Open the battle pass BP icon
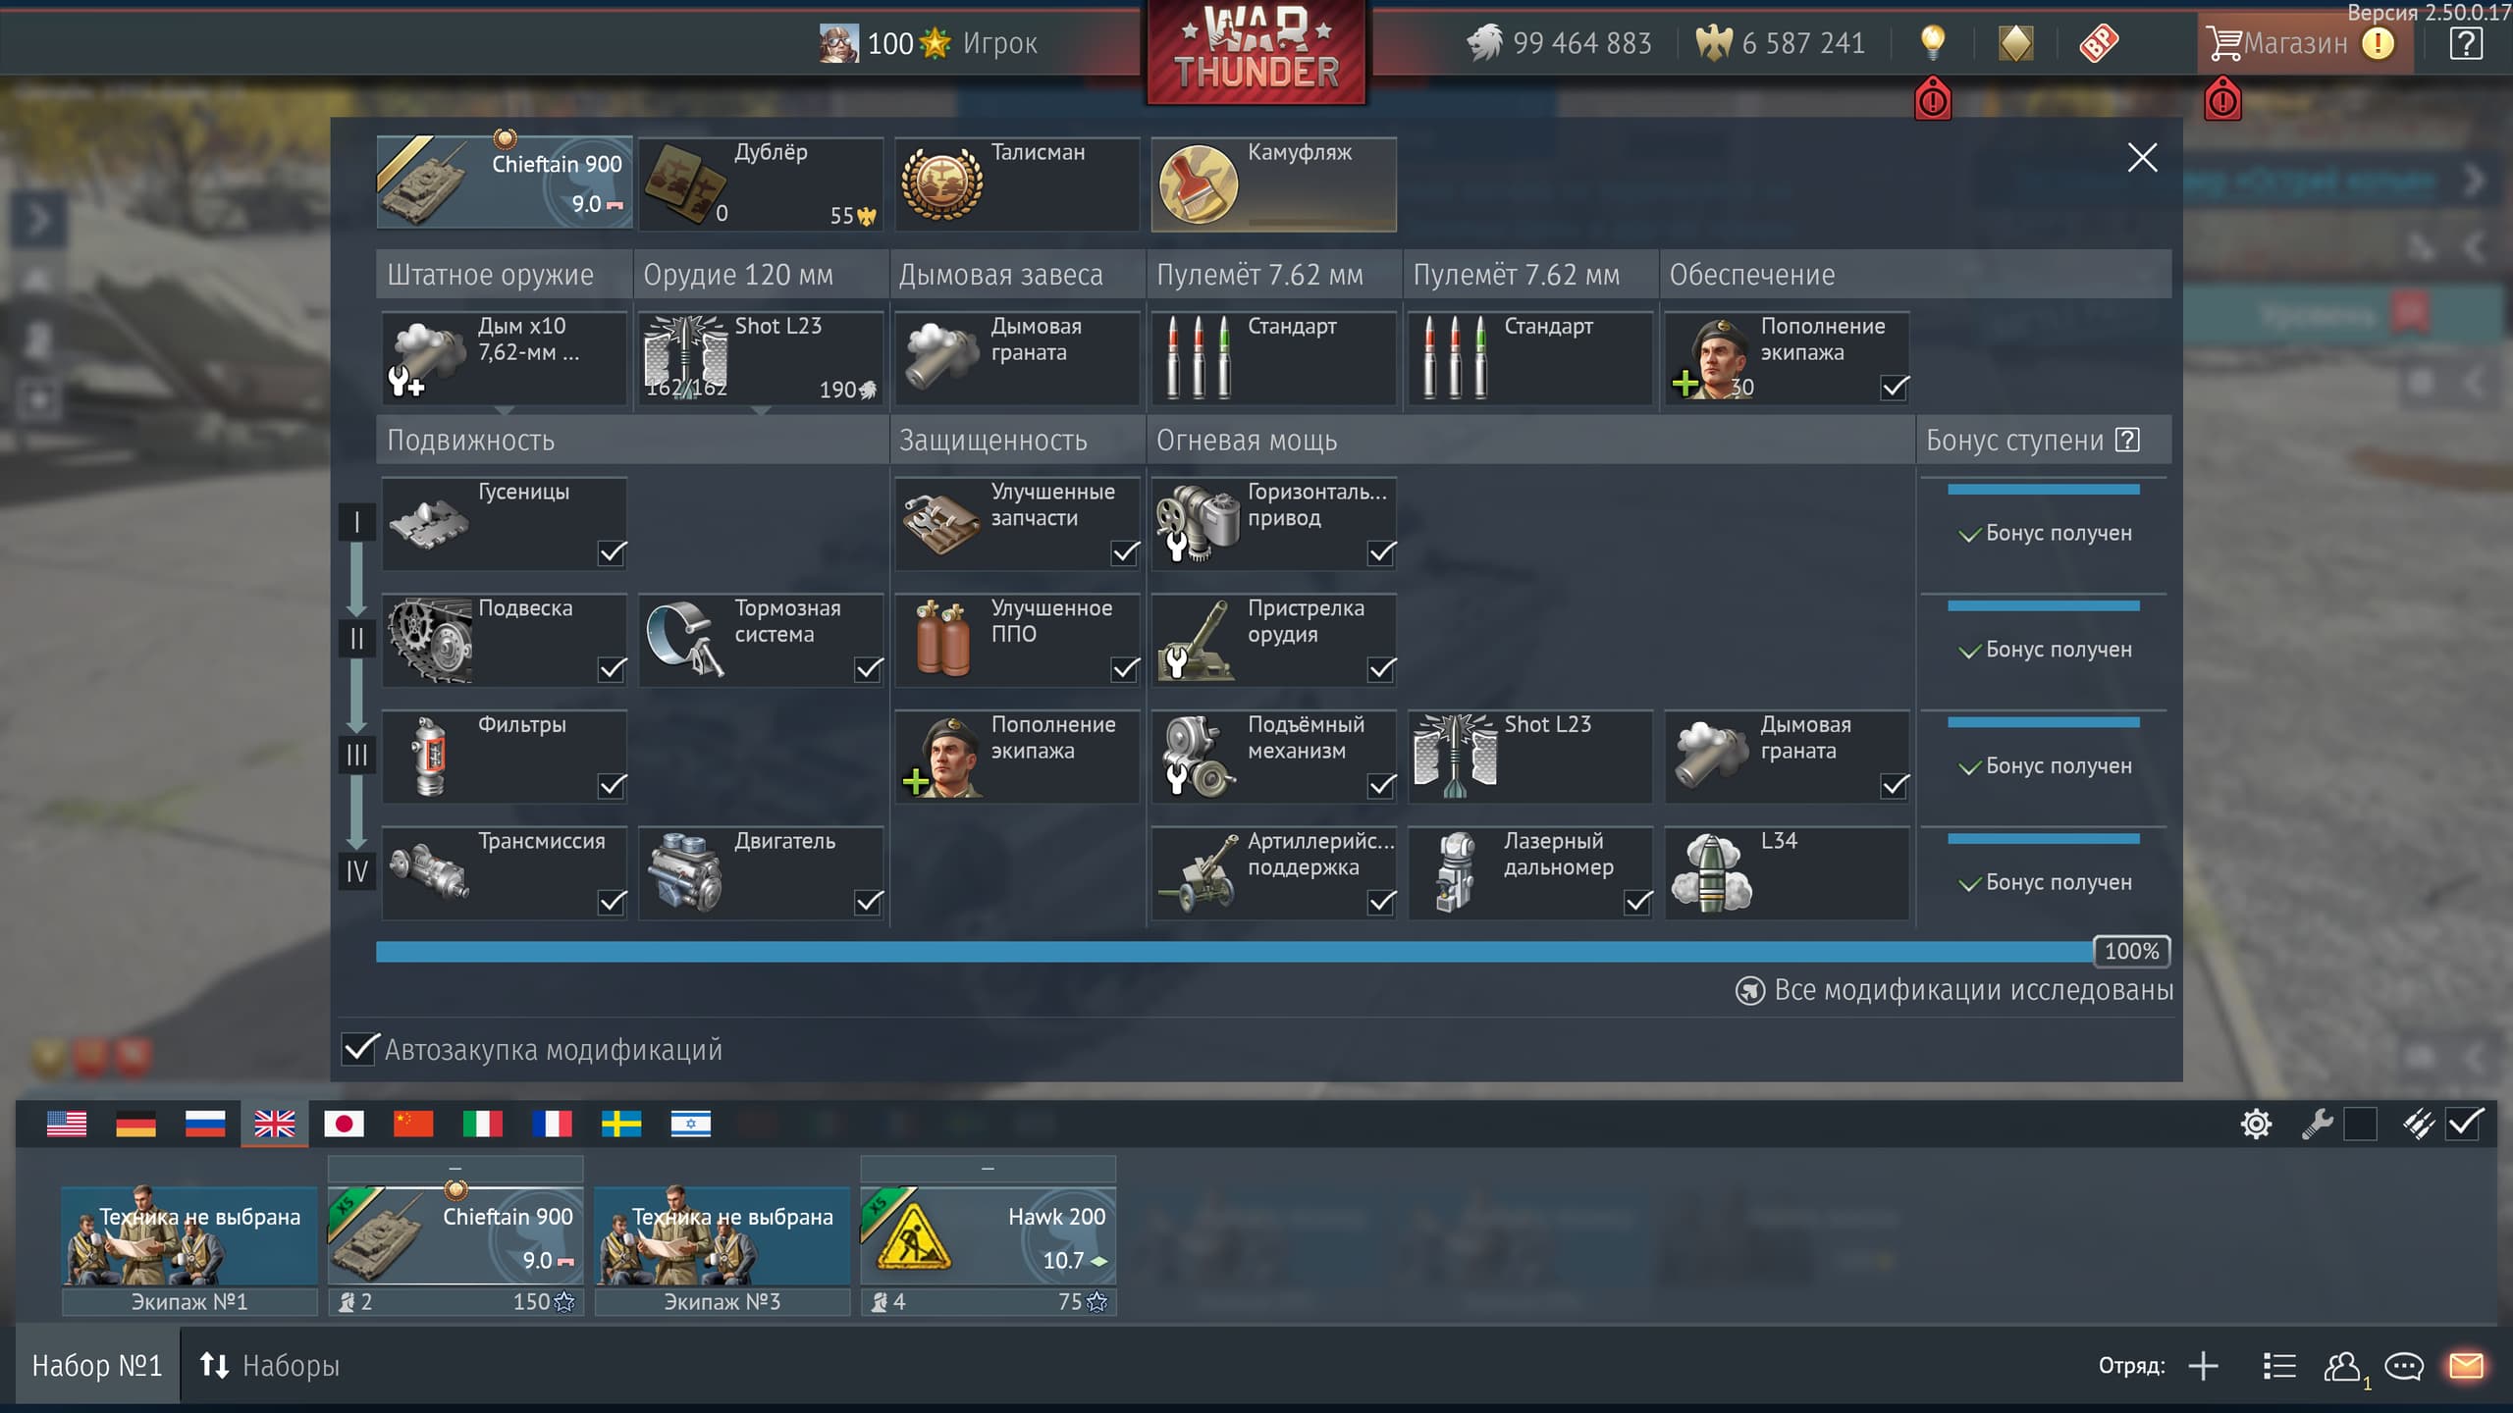The height and width of the screenshot is (1413, 2513). (x=2098, y=42)
